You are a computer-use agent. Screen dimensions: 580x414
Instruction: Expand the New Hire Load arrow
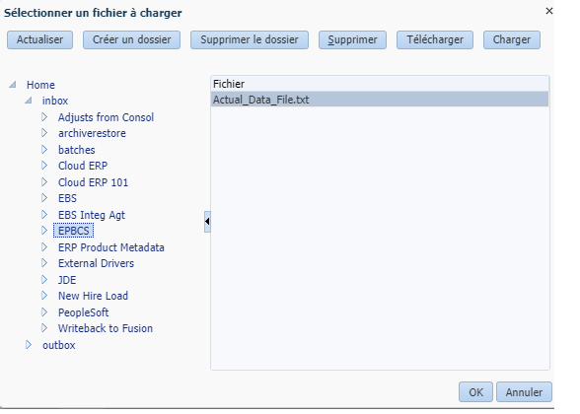pyautogui.click(x=44, y=296)
